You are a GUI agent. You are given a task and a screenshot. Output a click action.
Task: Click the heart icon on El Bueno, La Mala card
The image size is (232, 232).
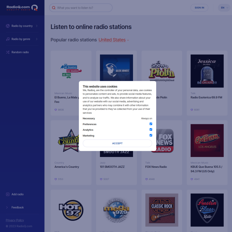point(56,110)
